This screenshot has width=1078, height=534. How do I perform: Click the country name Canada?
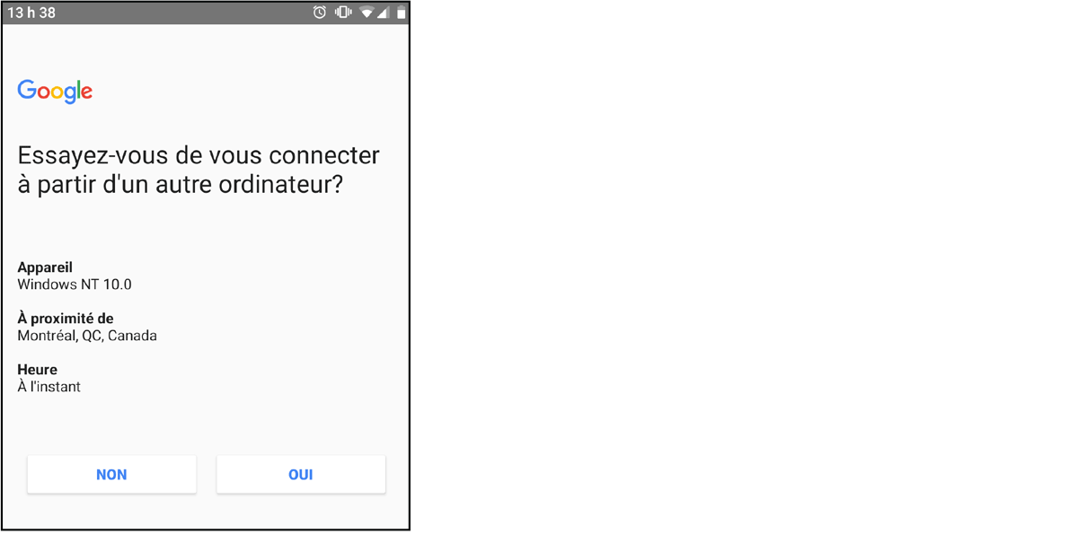[132, 336]
